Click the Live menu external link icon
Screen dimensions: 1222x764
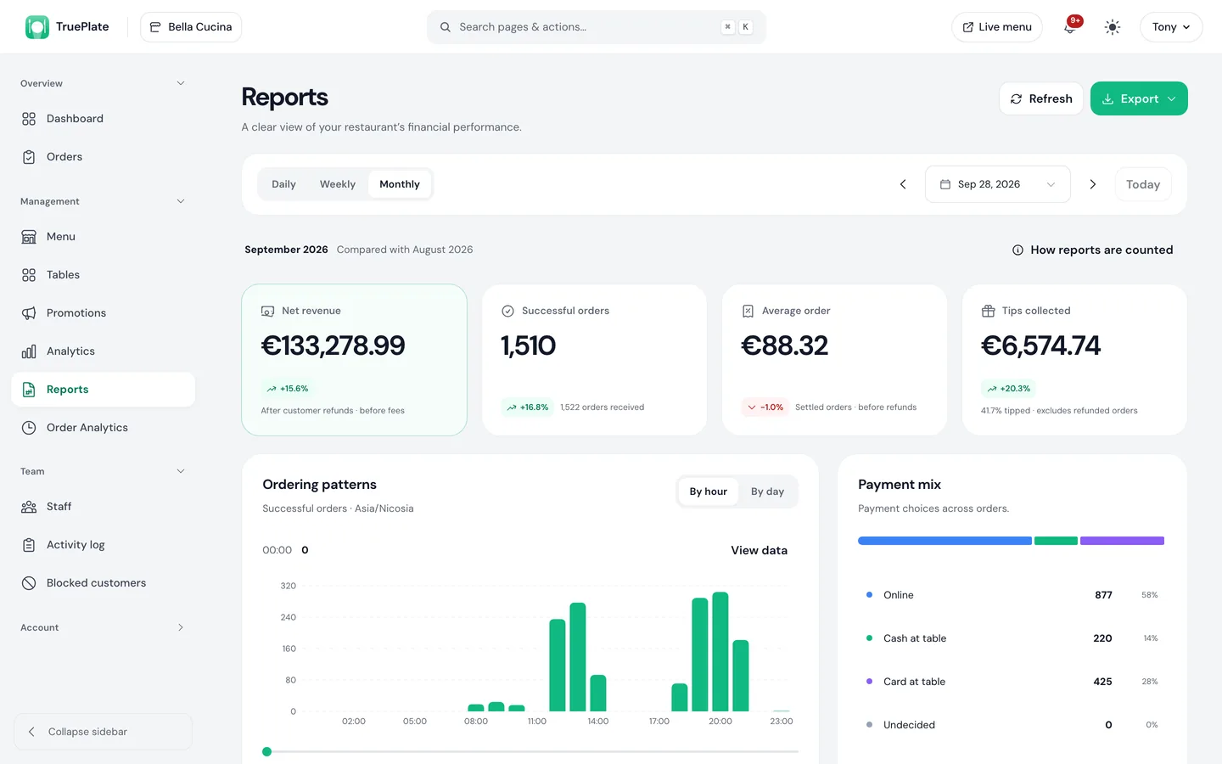pyautogui.click(x=967, y=27)
